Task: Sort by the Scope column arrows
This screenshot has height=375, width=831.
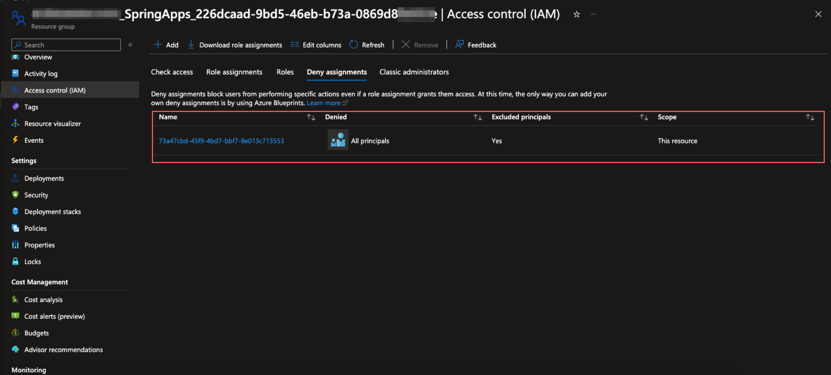Action: click(x=810, y=117)
